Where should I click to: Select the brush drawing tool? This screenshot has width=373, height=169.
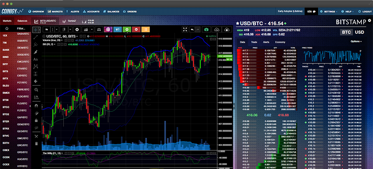point(36,52)
